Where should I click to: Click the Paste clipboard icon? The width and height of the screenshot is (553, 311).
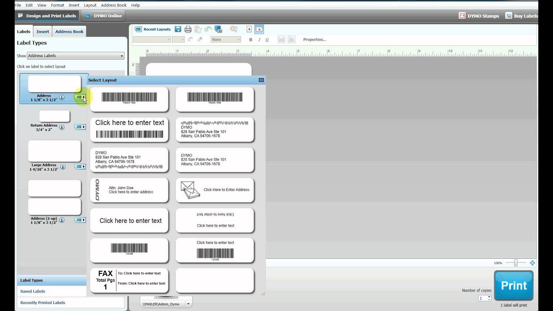coord(198,29)
